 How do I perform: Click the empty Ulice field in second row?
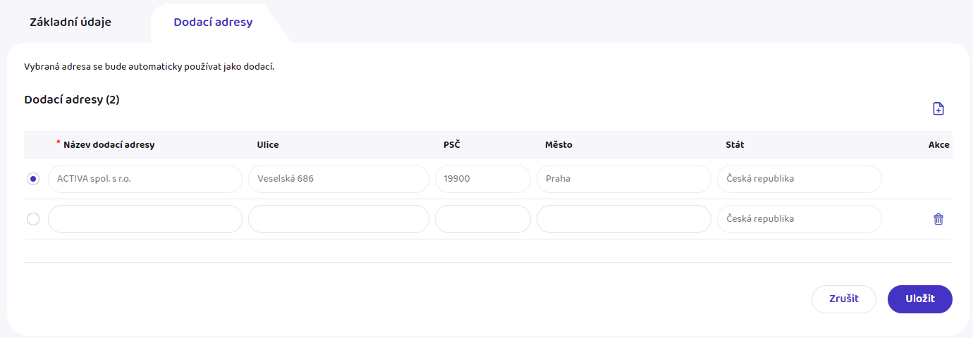coord(338,219)
